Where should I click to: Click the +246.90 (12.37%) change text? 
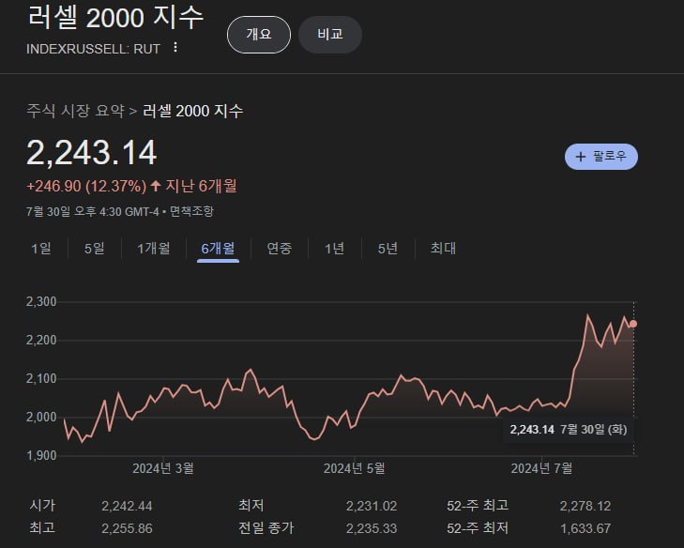coord(86,187)
